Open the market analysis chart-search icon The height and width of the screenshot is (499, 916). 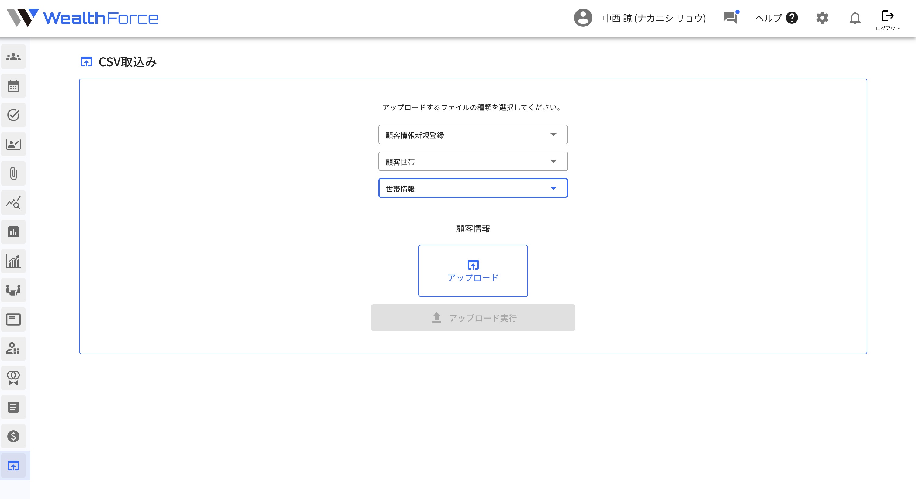tap(13, 202)
